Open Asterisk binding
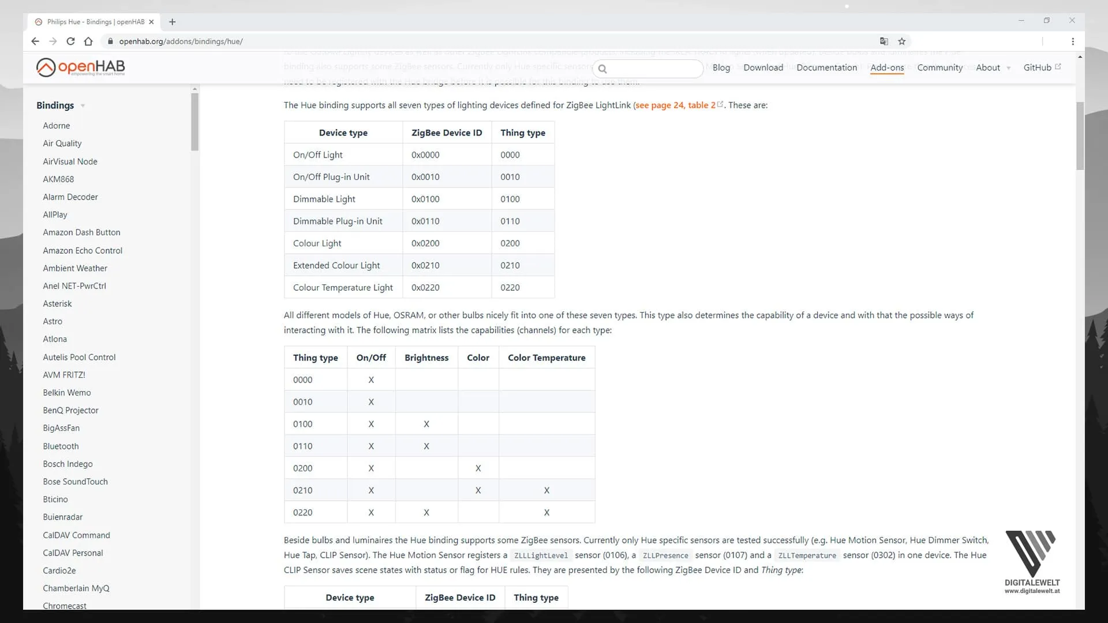The width and height of the screenshot is (1108, 623). tap(57, 303)
